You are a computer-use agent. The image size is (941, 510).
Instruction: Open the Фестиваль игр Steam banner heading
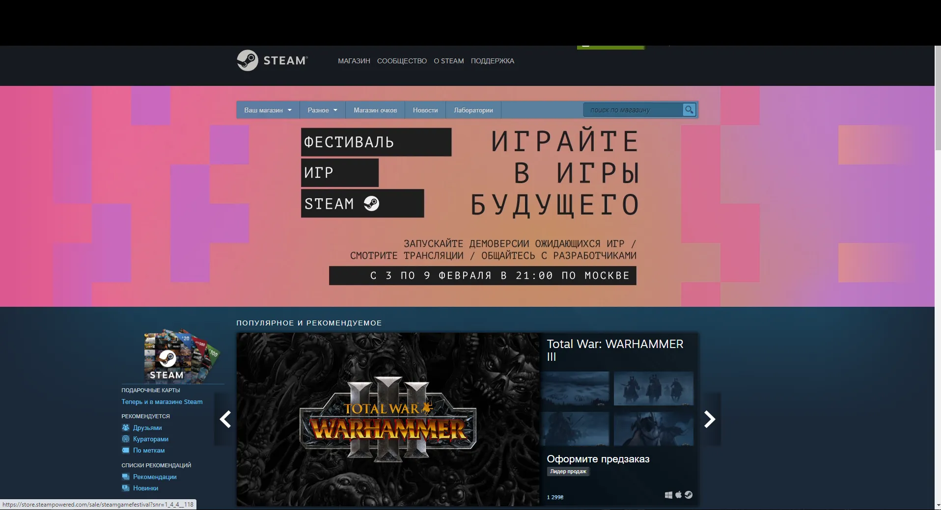click(x=376, y=173)
